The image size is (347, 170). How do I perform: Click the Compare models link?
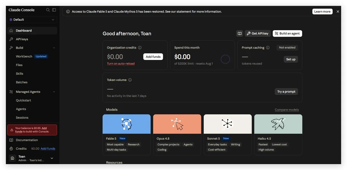coord(287,110)
